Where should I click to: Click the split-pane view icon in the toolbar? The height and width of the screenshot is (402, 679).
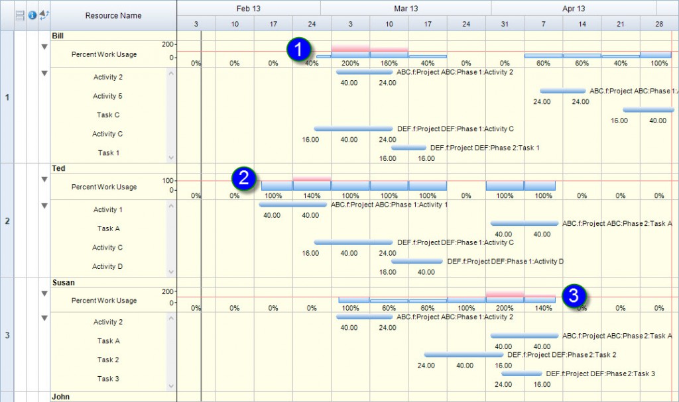21,15
